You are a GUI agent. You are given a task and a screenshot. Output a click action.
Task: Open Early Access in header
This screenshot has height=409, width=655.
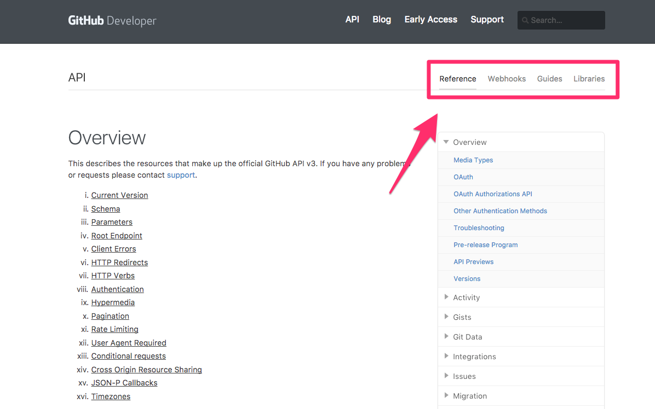[x=430, y=20]
